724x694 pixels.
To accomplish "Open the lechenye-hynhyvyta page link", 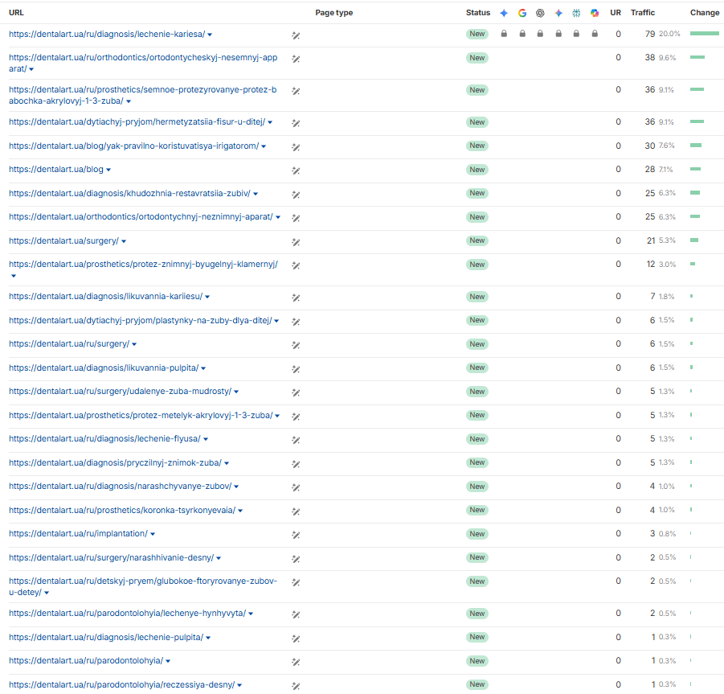I will pyautogui.click(x=128, y=613).
